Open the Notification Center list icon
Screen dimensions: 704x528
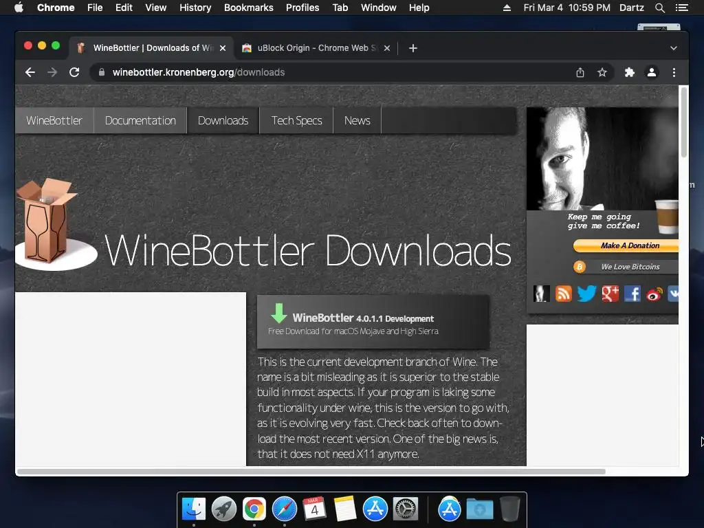(x=681, y=8)
